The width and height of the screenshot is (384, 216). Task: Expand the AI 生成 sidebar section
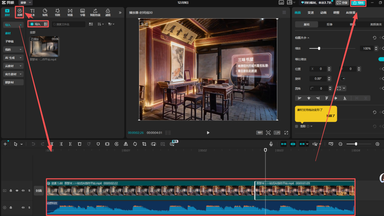13,57
